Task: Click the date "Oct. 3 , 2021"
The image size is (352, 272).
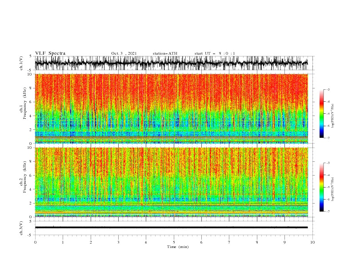Action: tap(124, 53)
